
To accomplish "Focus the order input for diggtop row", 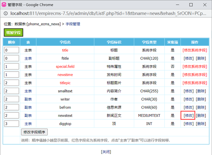I will pos(11,123).
